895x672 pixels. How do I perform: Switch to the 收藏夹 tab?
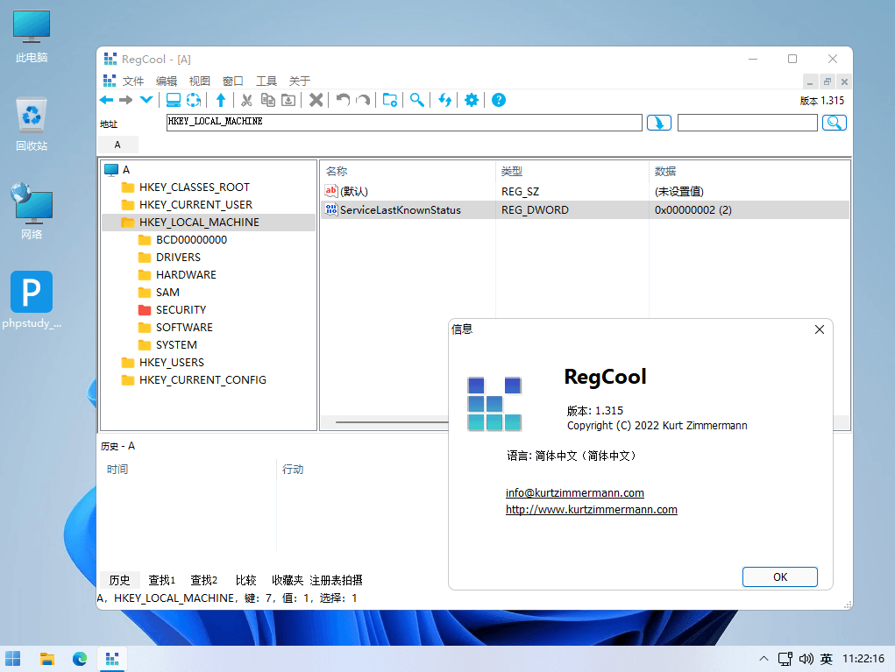tap(288, 580)
